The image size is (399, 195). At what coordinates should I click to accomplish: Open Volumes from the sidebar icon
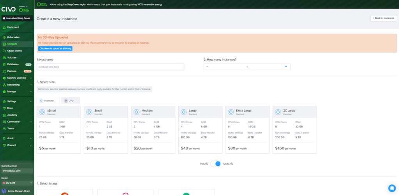coord(4,58)
